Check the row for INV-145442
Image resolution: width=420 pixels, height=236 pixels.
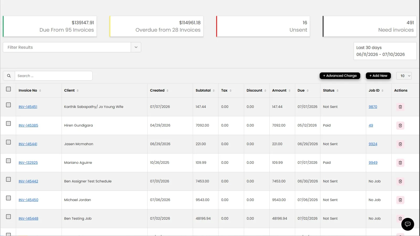pyautogui.click(x=8, y=180)
